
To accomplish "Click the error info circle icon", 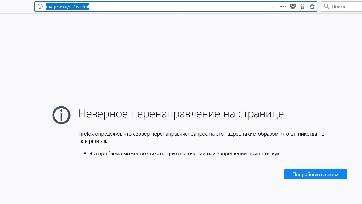I will pyautogui.click(x=61, y=115).
